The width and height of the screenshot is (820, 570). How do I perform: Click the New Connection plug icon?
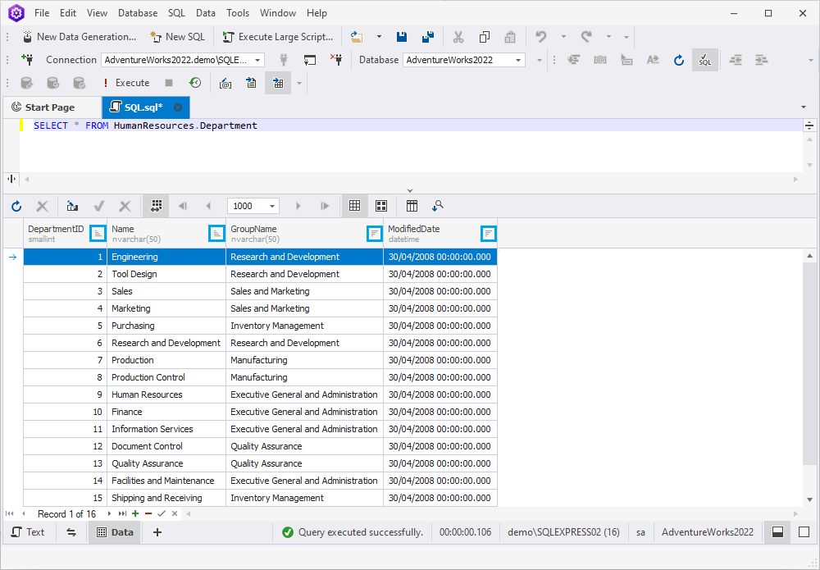[x=28, y=60]
